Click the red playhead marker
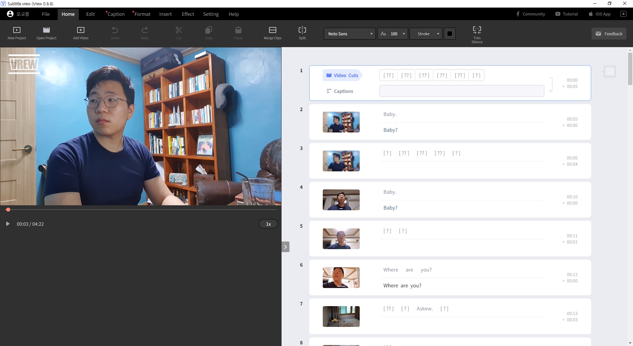 pyautogui.click(x=8, y=210)
